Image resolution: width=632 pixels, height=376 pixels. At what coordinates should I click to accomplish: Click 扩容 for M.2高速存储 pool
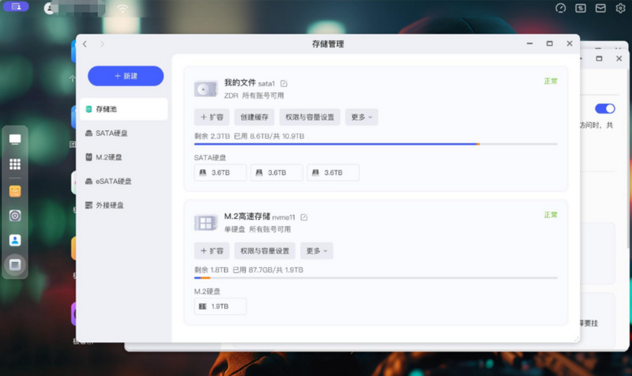pyautogui.click(x=212, y=251)
